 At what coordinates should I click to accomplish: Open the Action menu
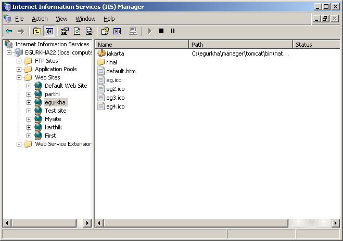pos(40,19)
